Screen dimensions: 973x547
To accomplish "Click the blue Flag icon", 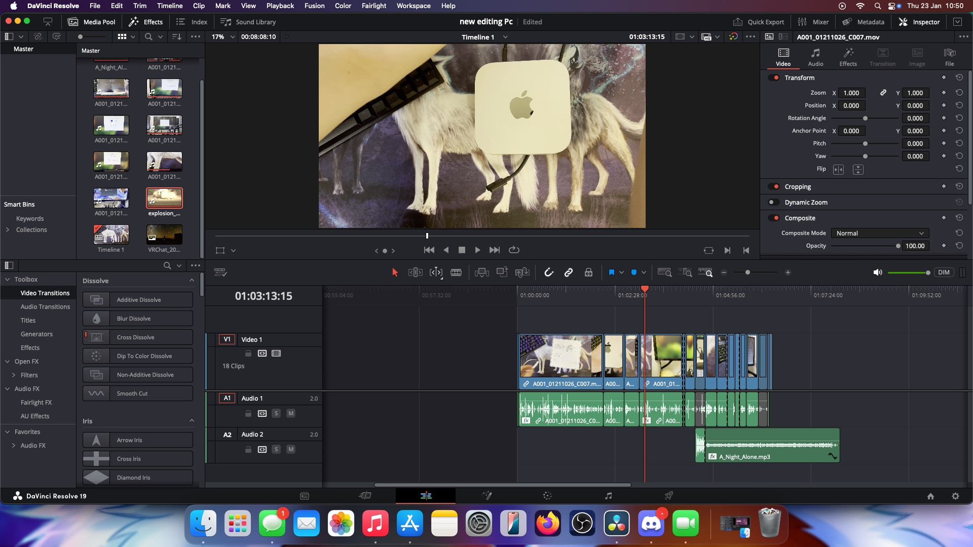I will [x=612, y=272].
